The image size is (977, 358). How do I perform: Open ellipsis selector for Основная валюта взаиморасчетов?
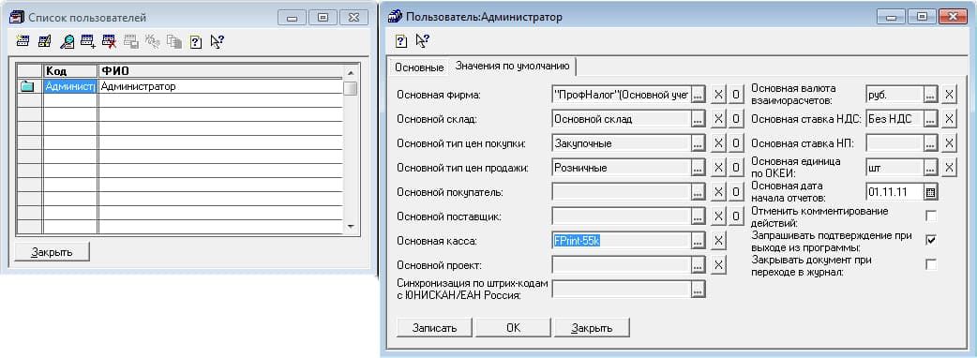coord(930,95)
